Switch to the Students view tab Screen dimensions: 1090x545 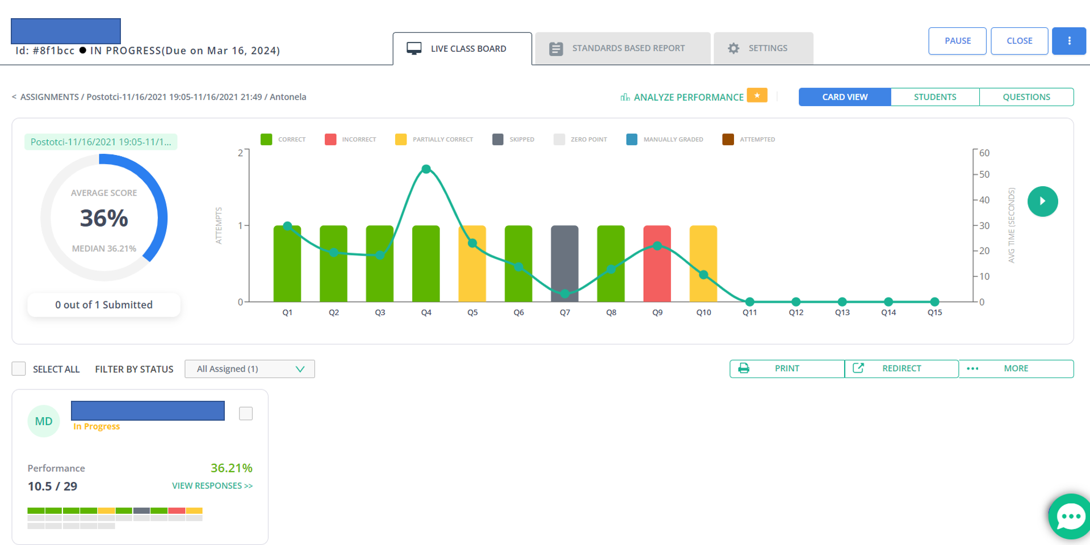[x=934, y=97]
